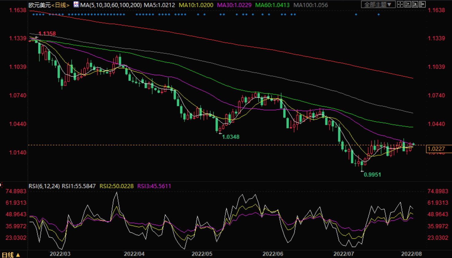Viewport: 452px width, 258px height.
Task: Click the 1.0227 current price tag
Action: (436, 149)
